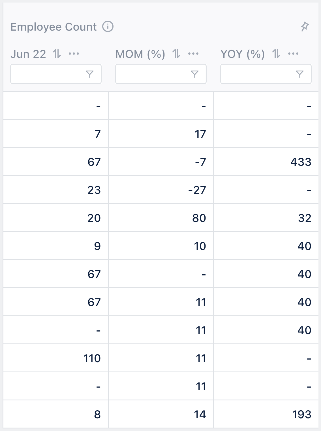
Task: Focus the YOY (%) filter input
Action: click(266, 74)
